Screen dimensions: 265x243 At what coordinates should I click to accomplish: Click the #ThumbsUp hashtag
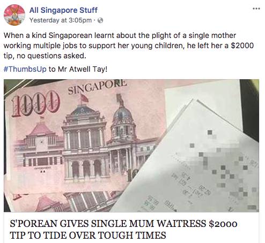[25, 69]
